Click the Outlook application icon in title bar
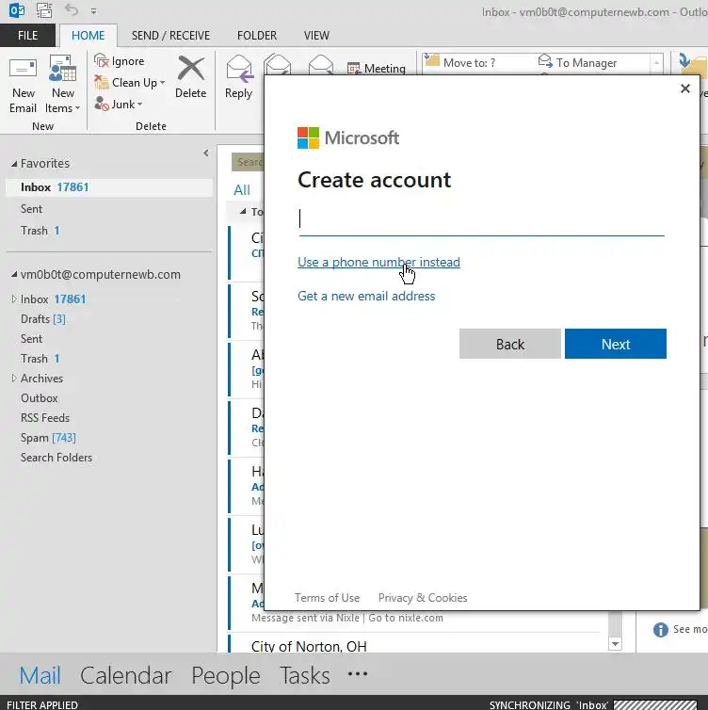The height and width of the screenshot is (710, 708). 17,10
